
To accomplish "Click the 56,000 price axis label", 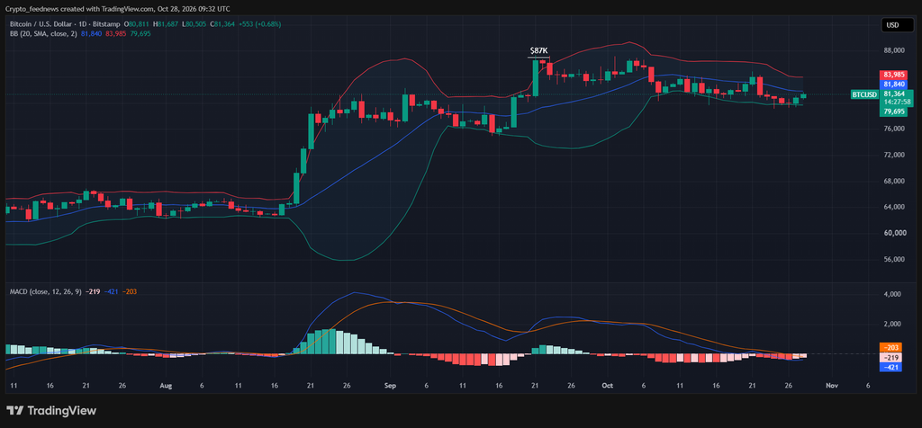I will (x=893, y=259).
